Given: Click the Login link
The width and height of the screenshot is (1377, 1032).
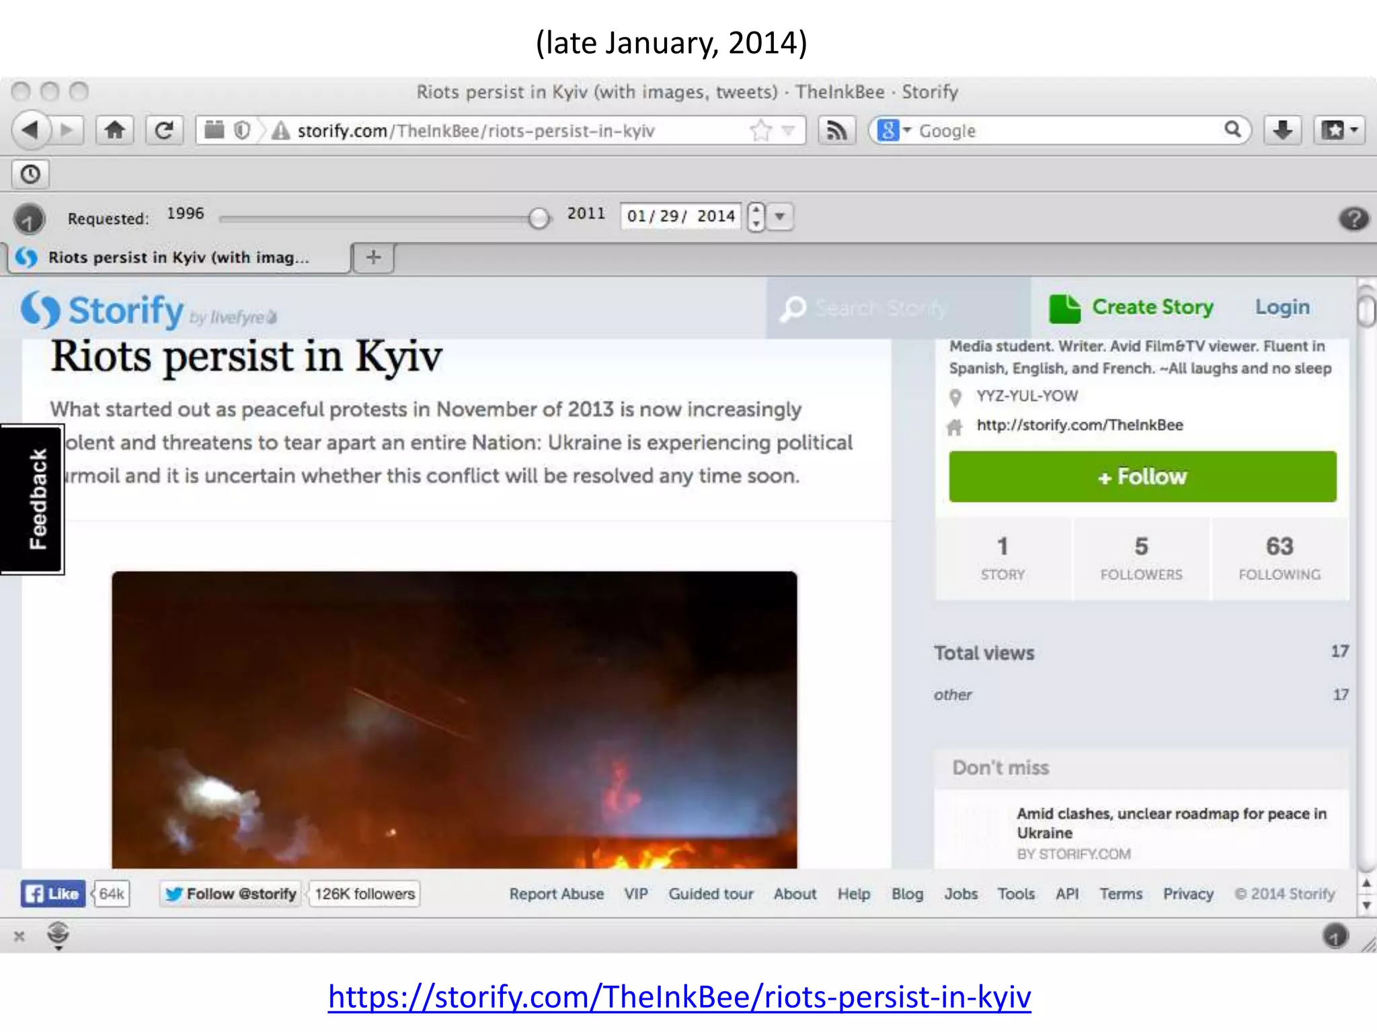Looking at the screenshot, I should click(1282, 307).
